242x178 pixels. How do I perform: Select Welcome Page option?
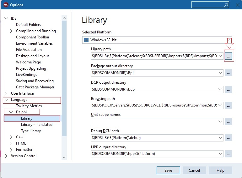tap(28, 62)
